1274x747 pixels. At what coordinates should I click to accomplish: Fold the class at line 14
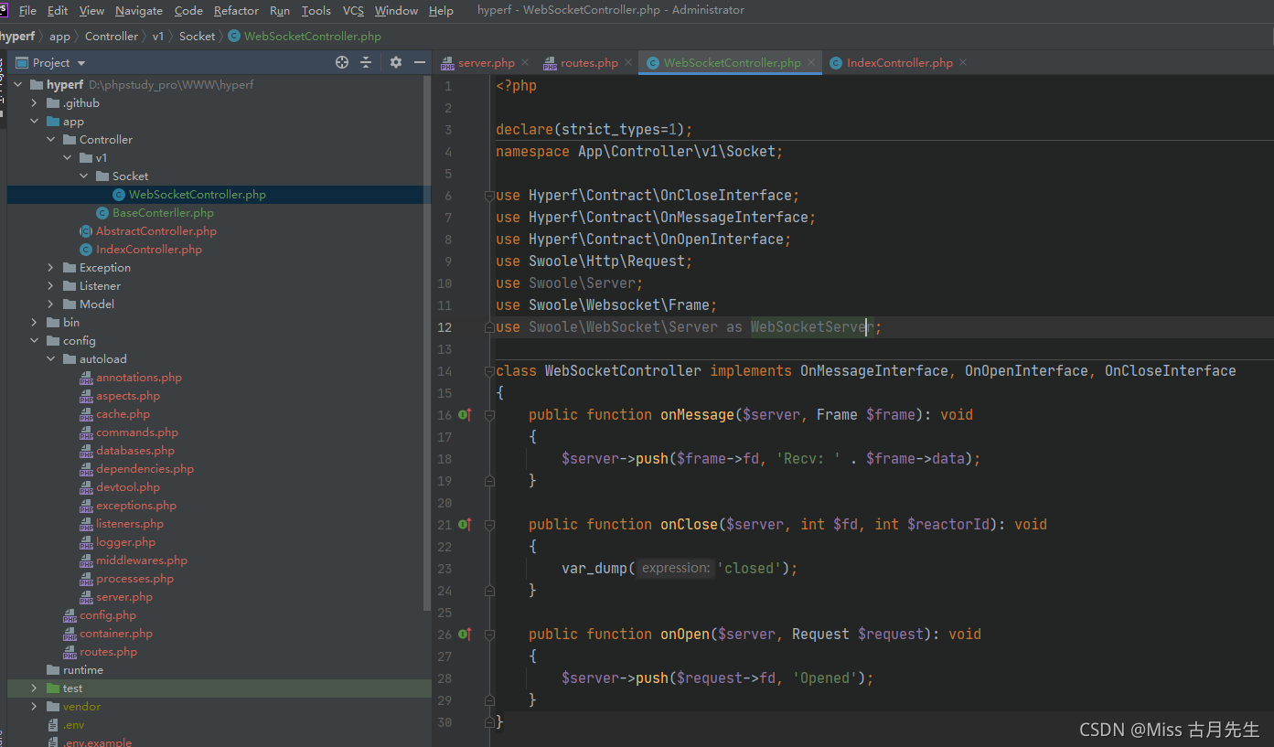pos(489,371)
